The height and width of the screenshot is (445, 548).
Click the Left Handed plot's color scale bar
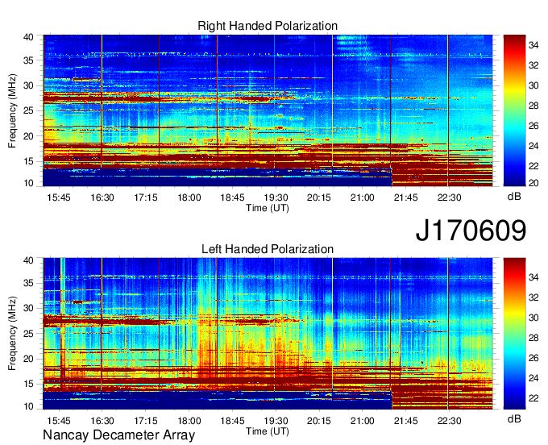(514, 334)
